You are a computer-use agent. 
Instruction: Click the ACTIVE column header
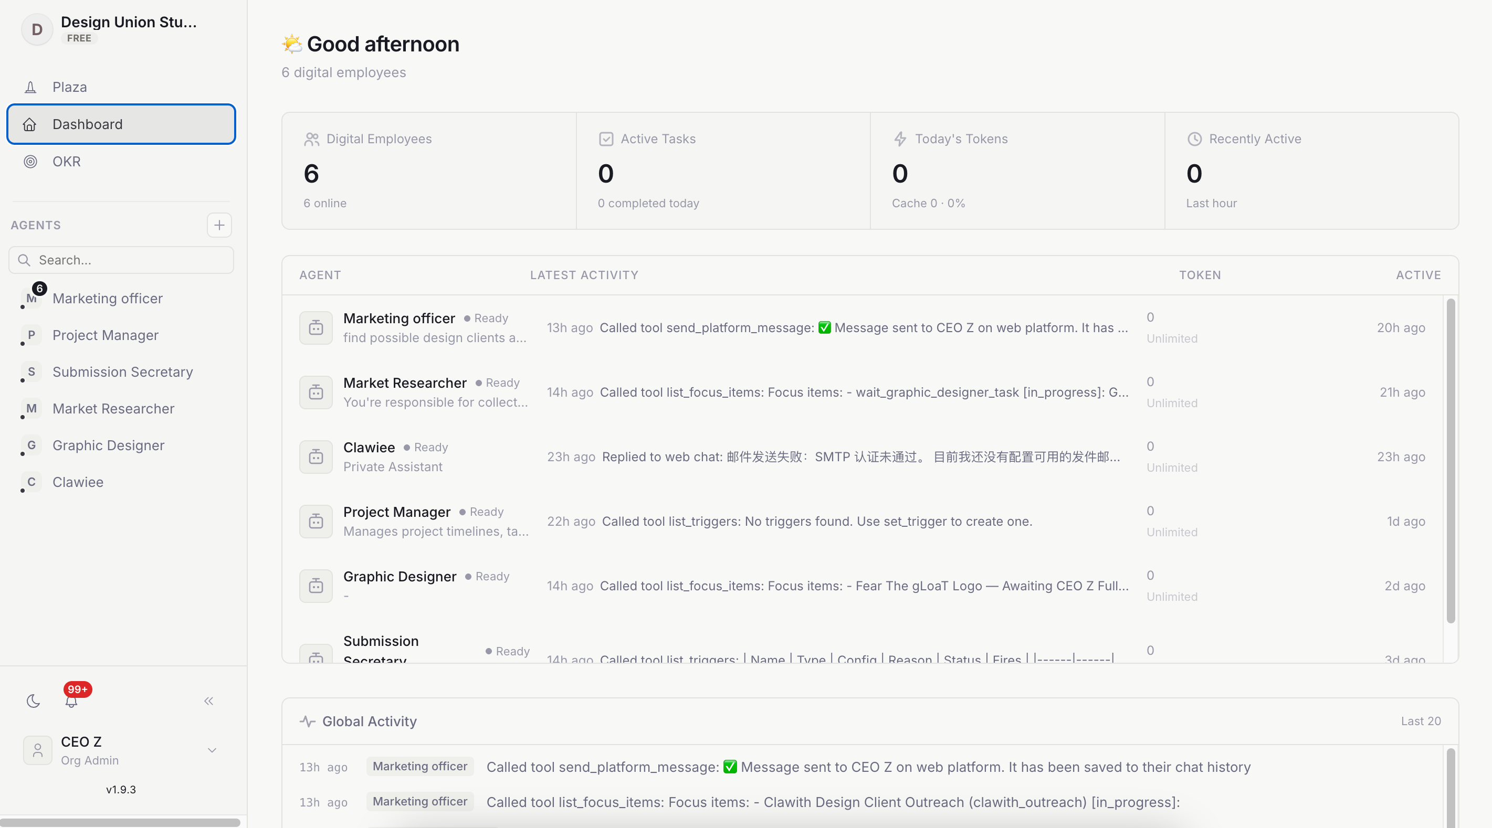[1419, 275]
